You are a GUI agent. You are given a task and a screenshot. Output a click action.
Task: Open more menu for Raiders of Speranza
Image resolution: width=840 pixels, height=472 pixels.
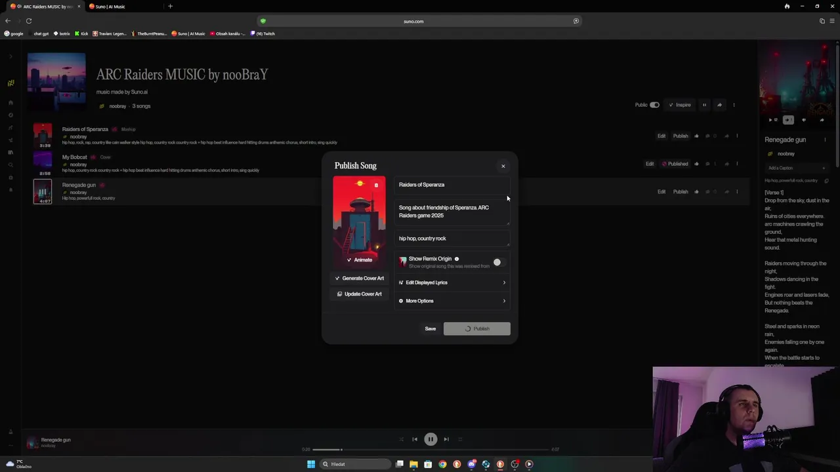click(x=737, y=136)
